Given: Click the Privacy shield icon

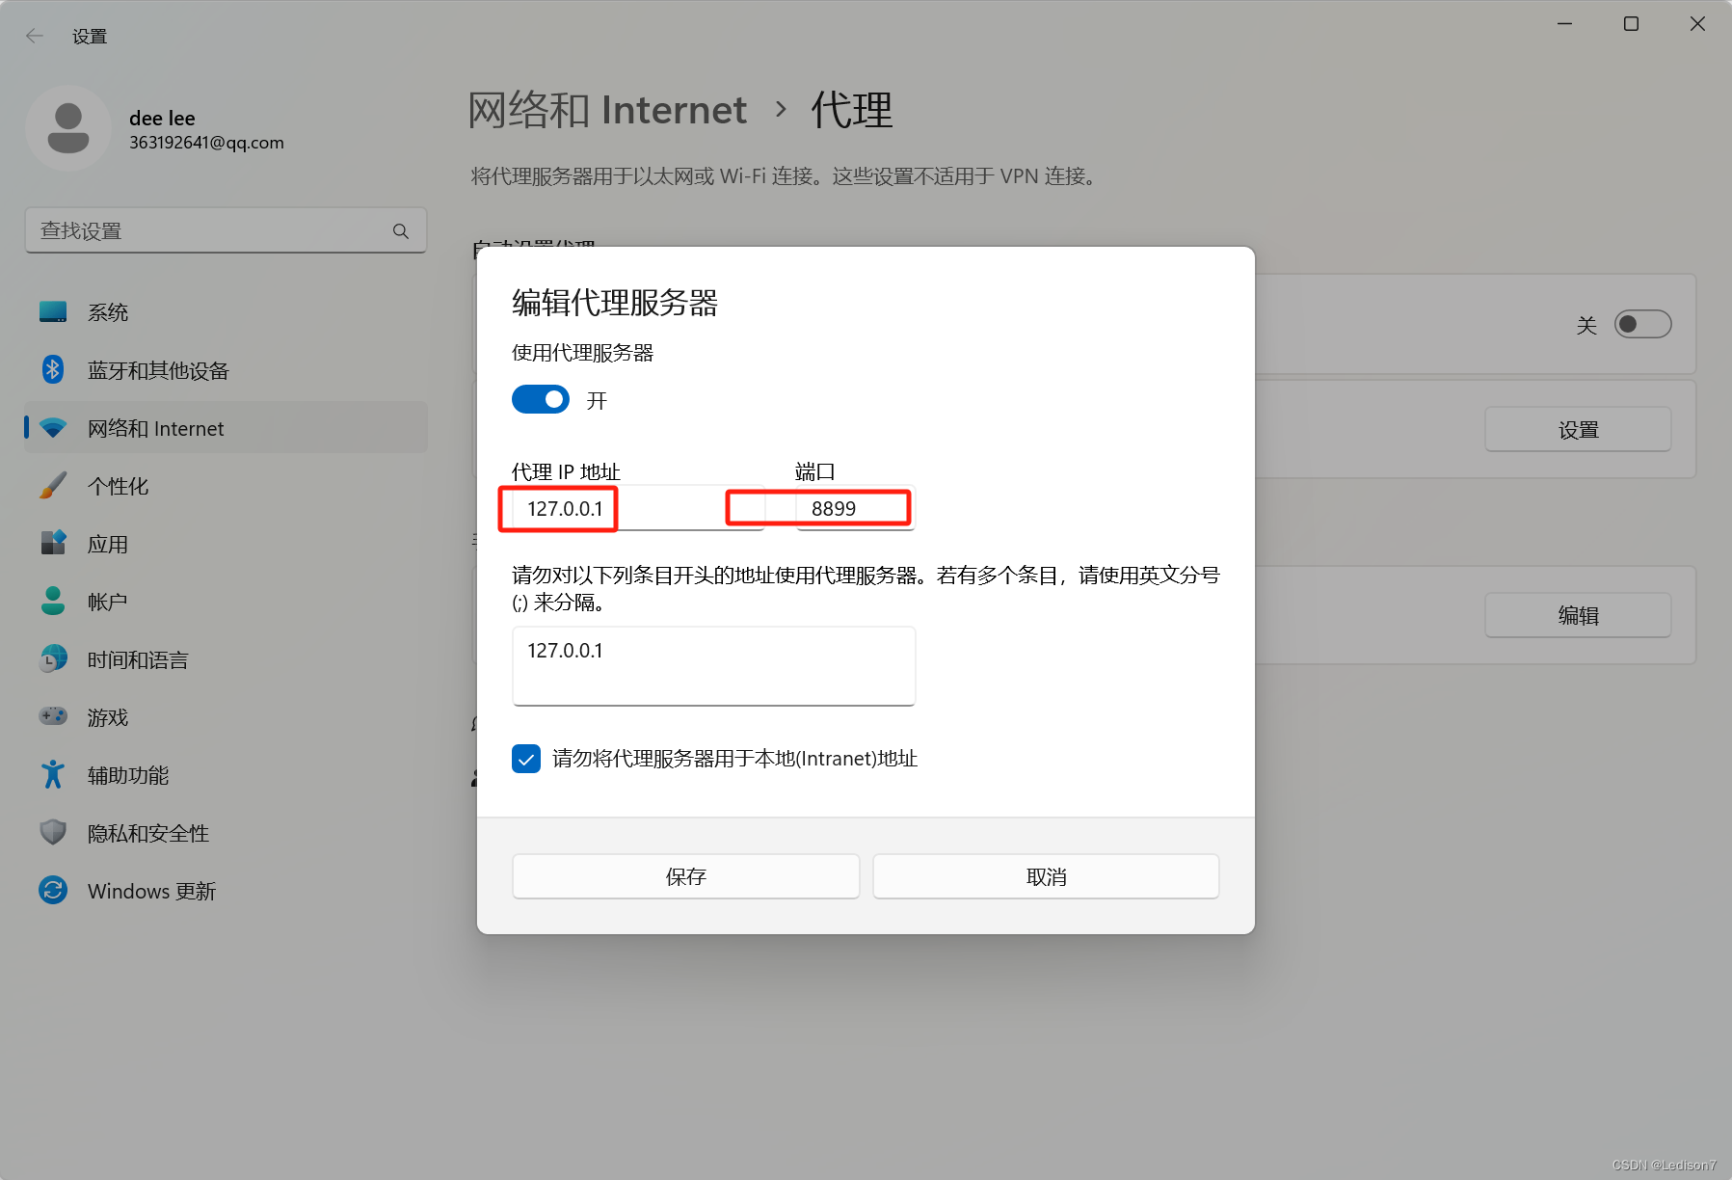Looking at the screenshot, I should pos(53,832).
